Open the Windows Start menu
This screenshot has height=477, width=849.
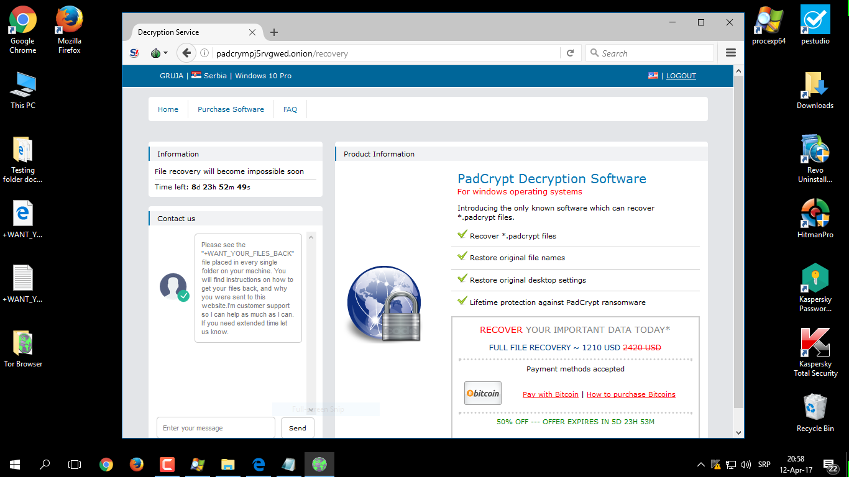(x=15, y=465)
